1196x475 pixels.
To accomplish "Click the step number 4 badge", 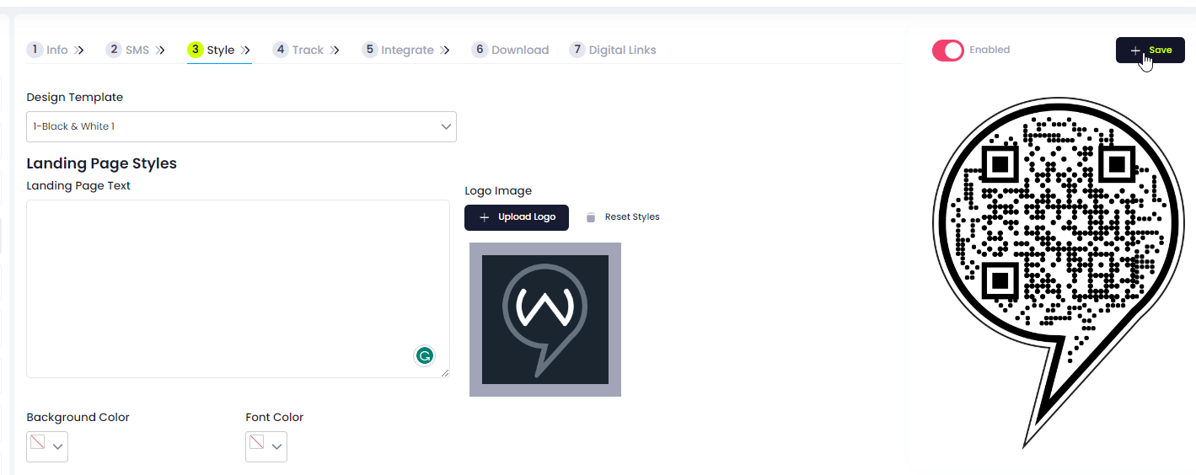I will (281, 50).
